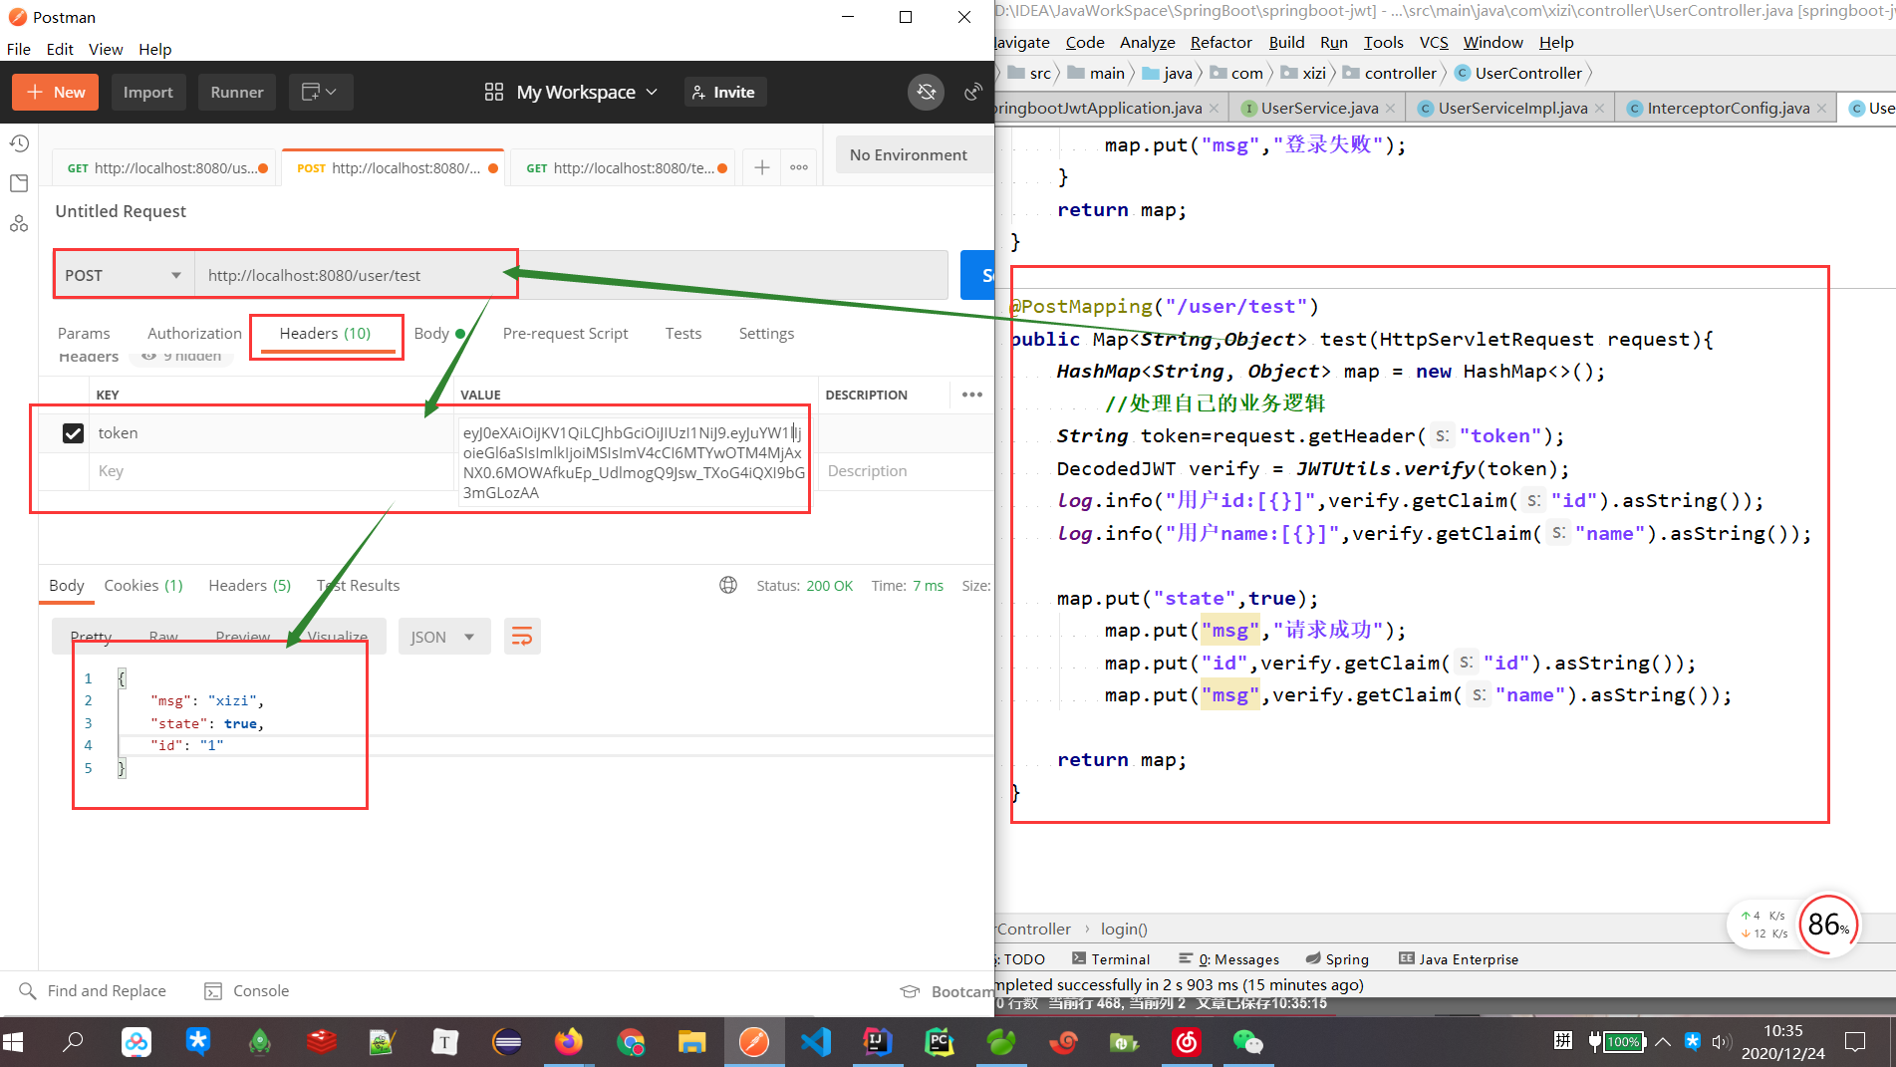
Task: Open headers table three-dots options
Action: coord(972,395)
